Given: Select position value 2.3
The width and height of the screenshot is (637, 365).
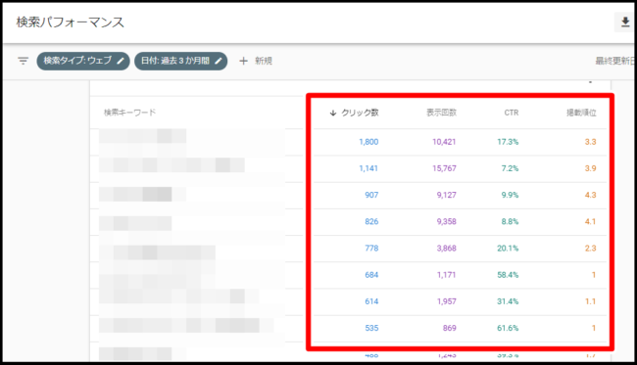Looking at the screenshot, I should [x=590, y=249].
